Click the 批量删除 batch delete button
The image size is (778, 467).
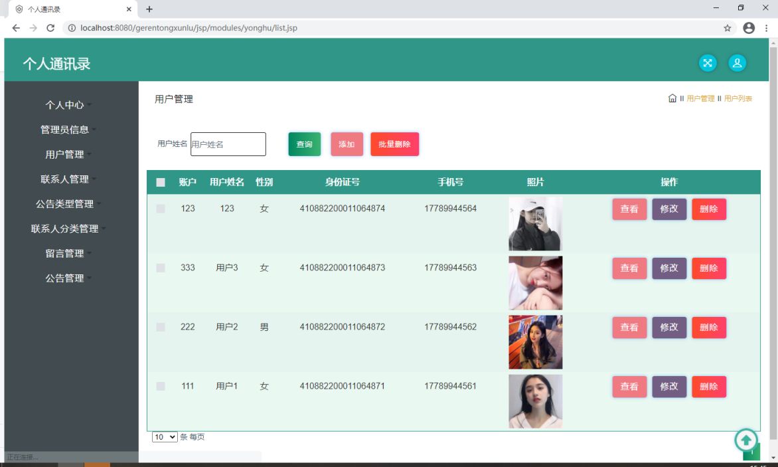[394, 144]
